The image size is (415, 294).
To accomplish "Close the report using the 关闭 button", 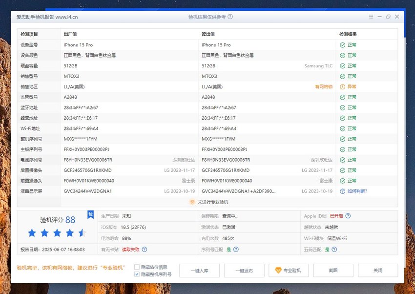I will (x=378, y=271).
